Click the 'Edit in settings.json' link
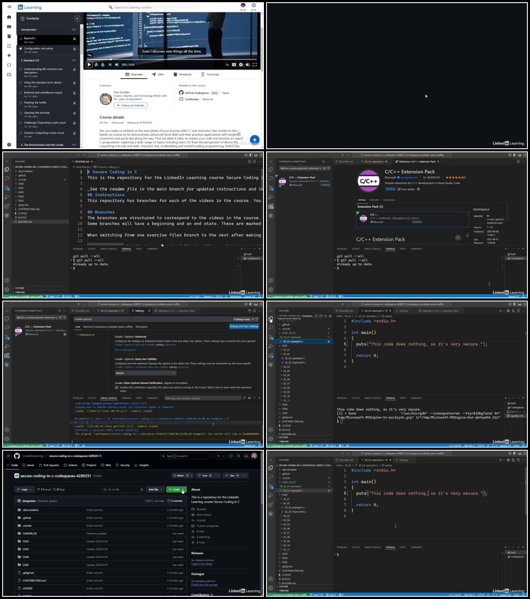Viewport: 530px width, 599px height. [126, 350]
